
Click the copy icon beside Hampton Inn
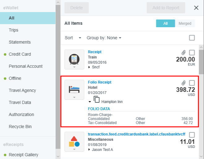[97, 100]
